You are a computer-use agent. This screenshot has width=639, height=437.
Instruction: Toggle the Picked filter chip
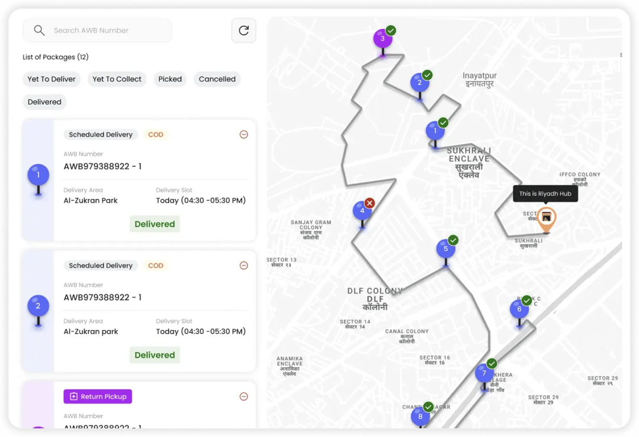click(x=170, y=79)
